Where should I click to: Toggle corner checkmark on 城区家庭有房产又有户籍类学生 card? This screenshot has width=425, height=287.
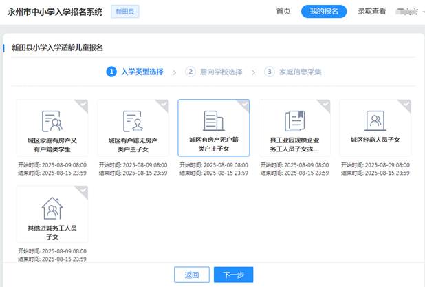tap(82, 104)
